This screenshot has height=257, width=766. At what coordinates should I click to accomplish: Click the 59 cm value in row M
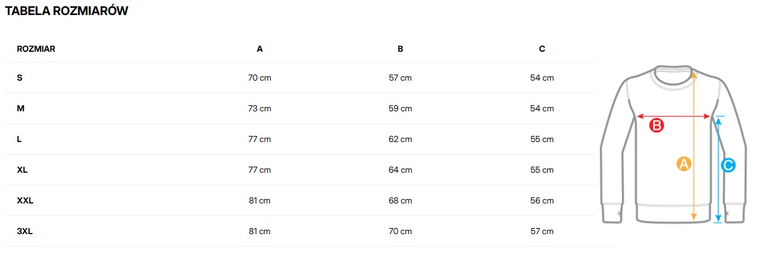pos(400,108)
